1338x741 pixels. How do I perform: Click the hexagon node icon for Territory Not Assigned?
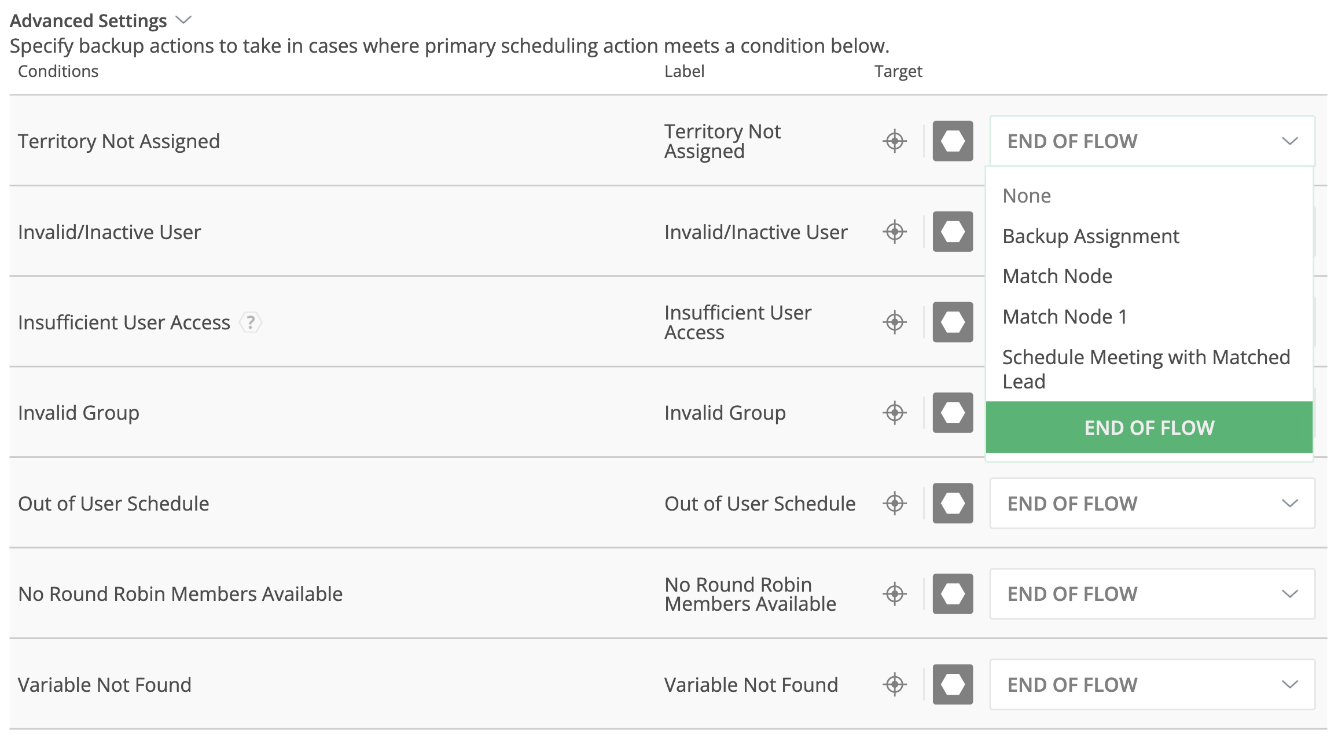click(953, 141)
